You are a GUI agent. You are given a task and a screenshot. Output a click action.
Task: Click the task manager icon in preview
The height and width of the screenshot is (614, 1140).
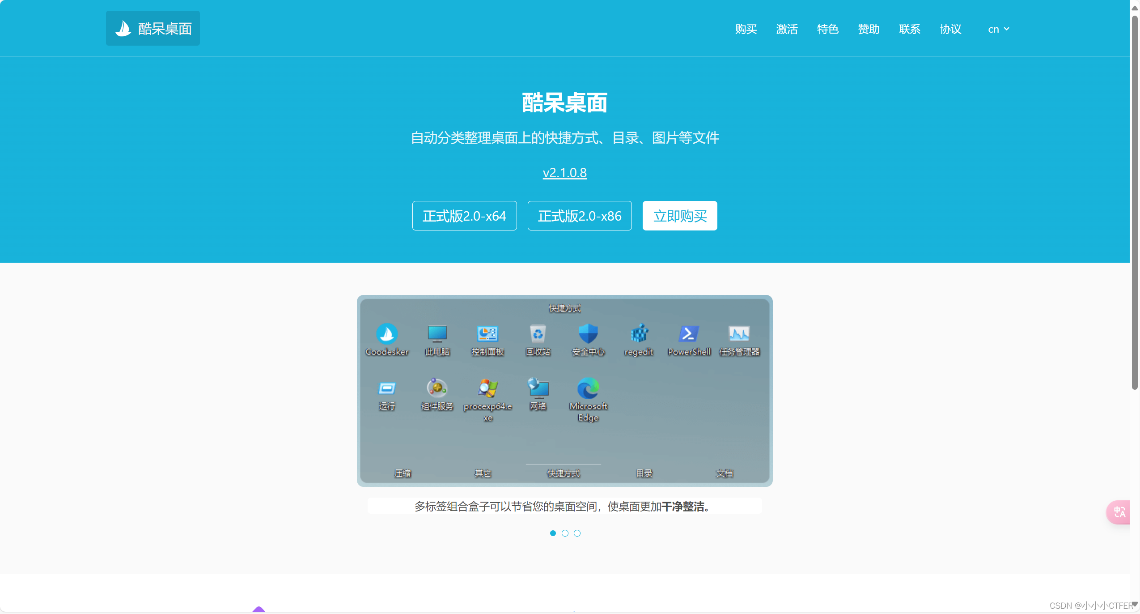point(739,333)
